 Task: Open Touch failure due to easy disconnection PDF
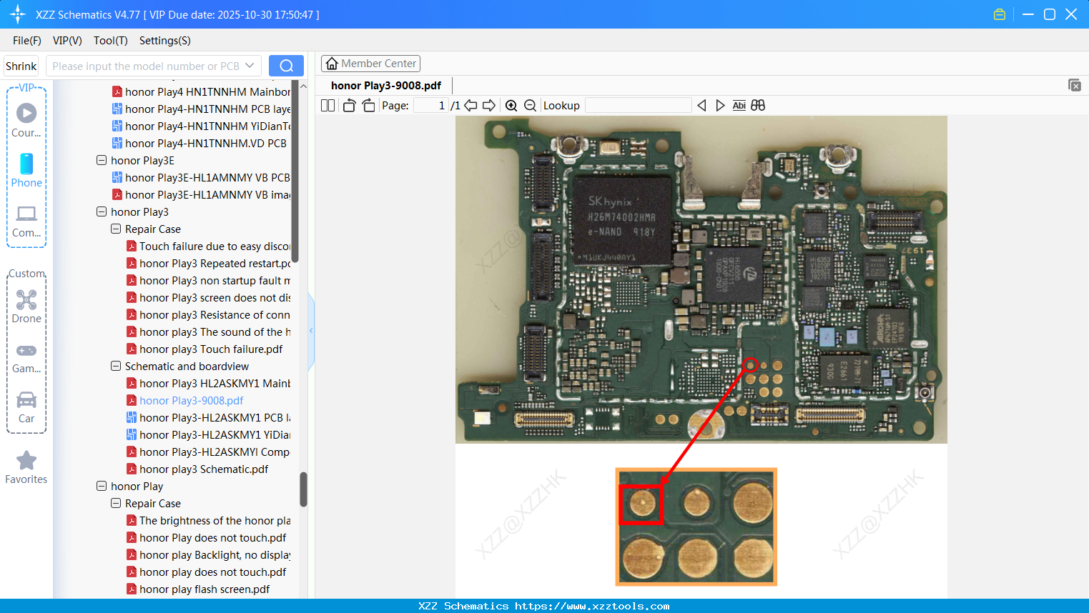point(208,246)
